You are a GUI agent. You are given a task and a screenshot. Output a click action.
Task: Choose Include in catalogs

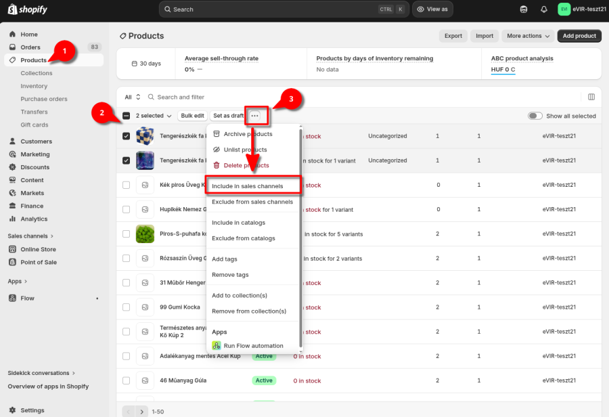(x=253, y=223)
